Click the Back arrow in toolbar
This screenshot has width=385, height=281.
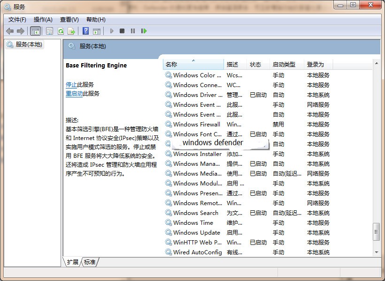pyautogui.click(x=10, y=31)
